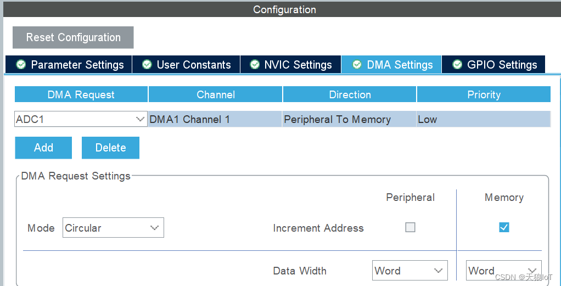Open the ADC1 DMA request dropdown
The height and width of the screenshot is (286, 561).
click(81, 119)
